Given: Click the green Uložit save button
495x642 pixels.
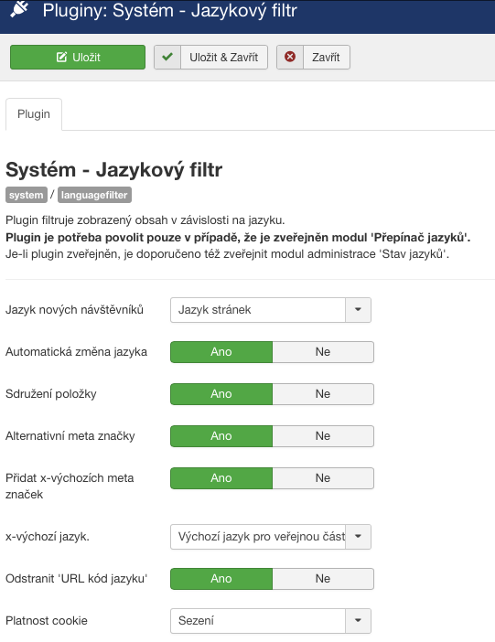Looking at the screenshot, I should 78,58.
